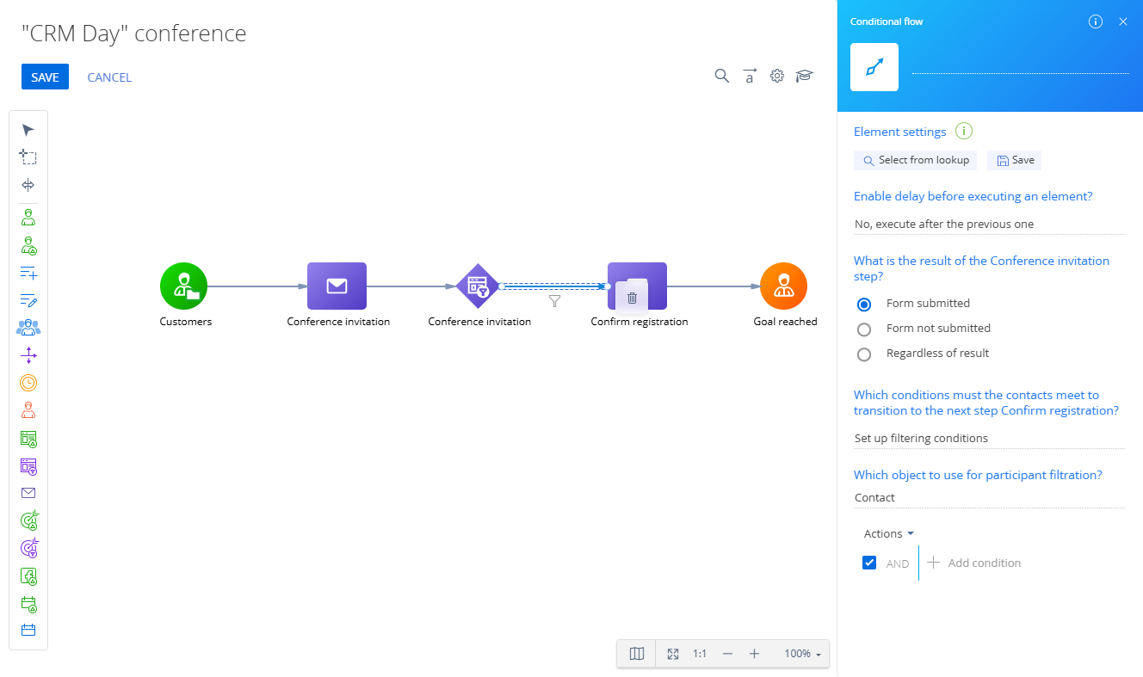Screen dimensions: 1143x677
Task: Open the 100% zoom level dropdown
Action: point(802,654)
